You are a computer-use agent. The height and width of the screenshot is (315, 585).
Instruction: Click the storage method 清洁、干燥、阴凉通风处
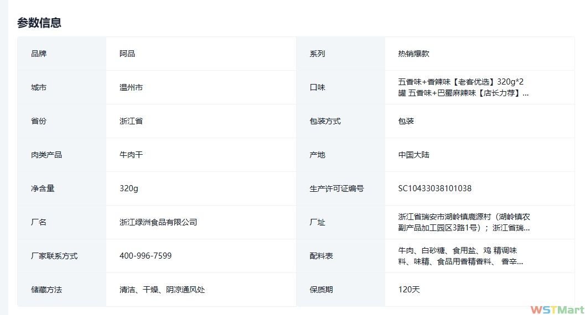pyautogui.click(x=162, y=290)
